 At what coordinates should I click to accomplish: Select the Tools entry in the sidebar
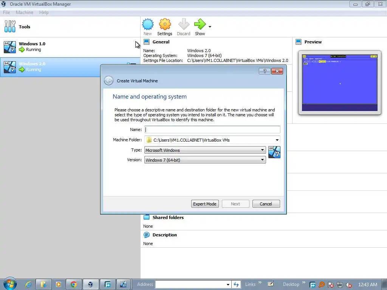click(70, 27)
